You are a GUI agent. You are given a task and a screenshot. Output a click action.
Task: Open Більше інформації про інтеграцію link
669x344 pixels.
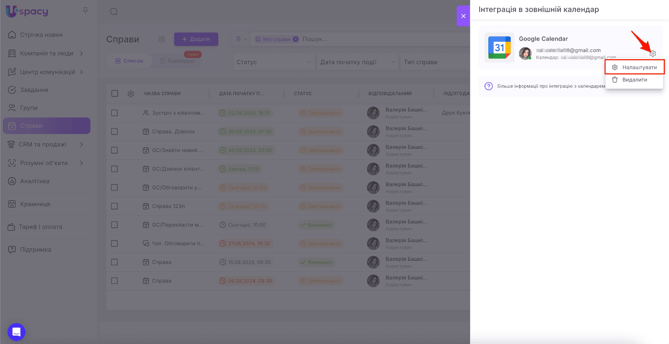[x=550, y=86]
